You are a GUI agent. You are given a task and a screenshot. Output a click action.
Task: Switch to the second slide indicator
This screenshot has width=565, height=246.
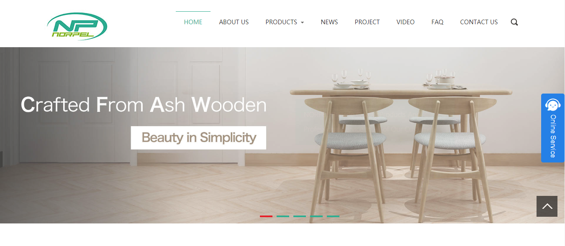pos(283,216)
